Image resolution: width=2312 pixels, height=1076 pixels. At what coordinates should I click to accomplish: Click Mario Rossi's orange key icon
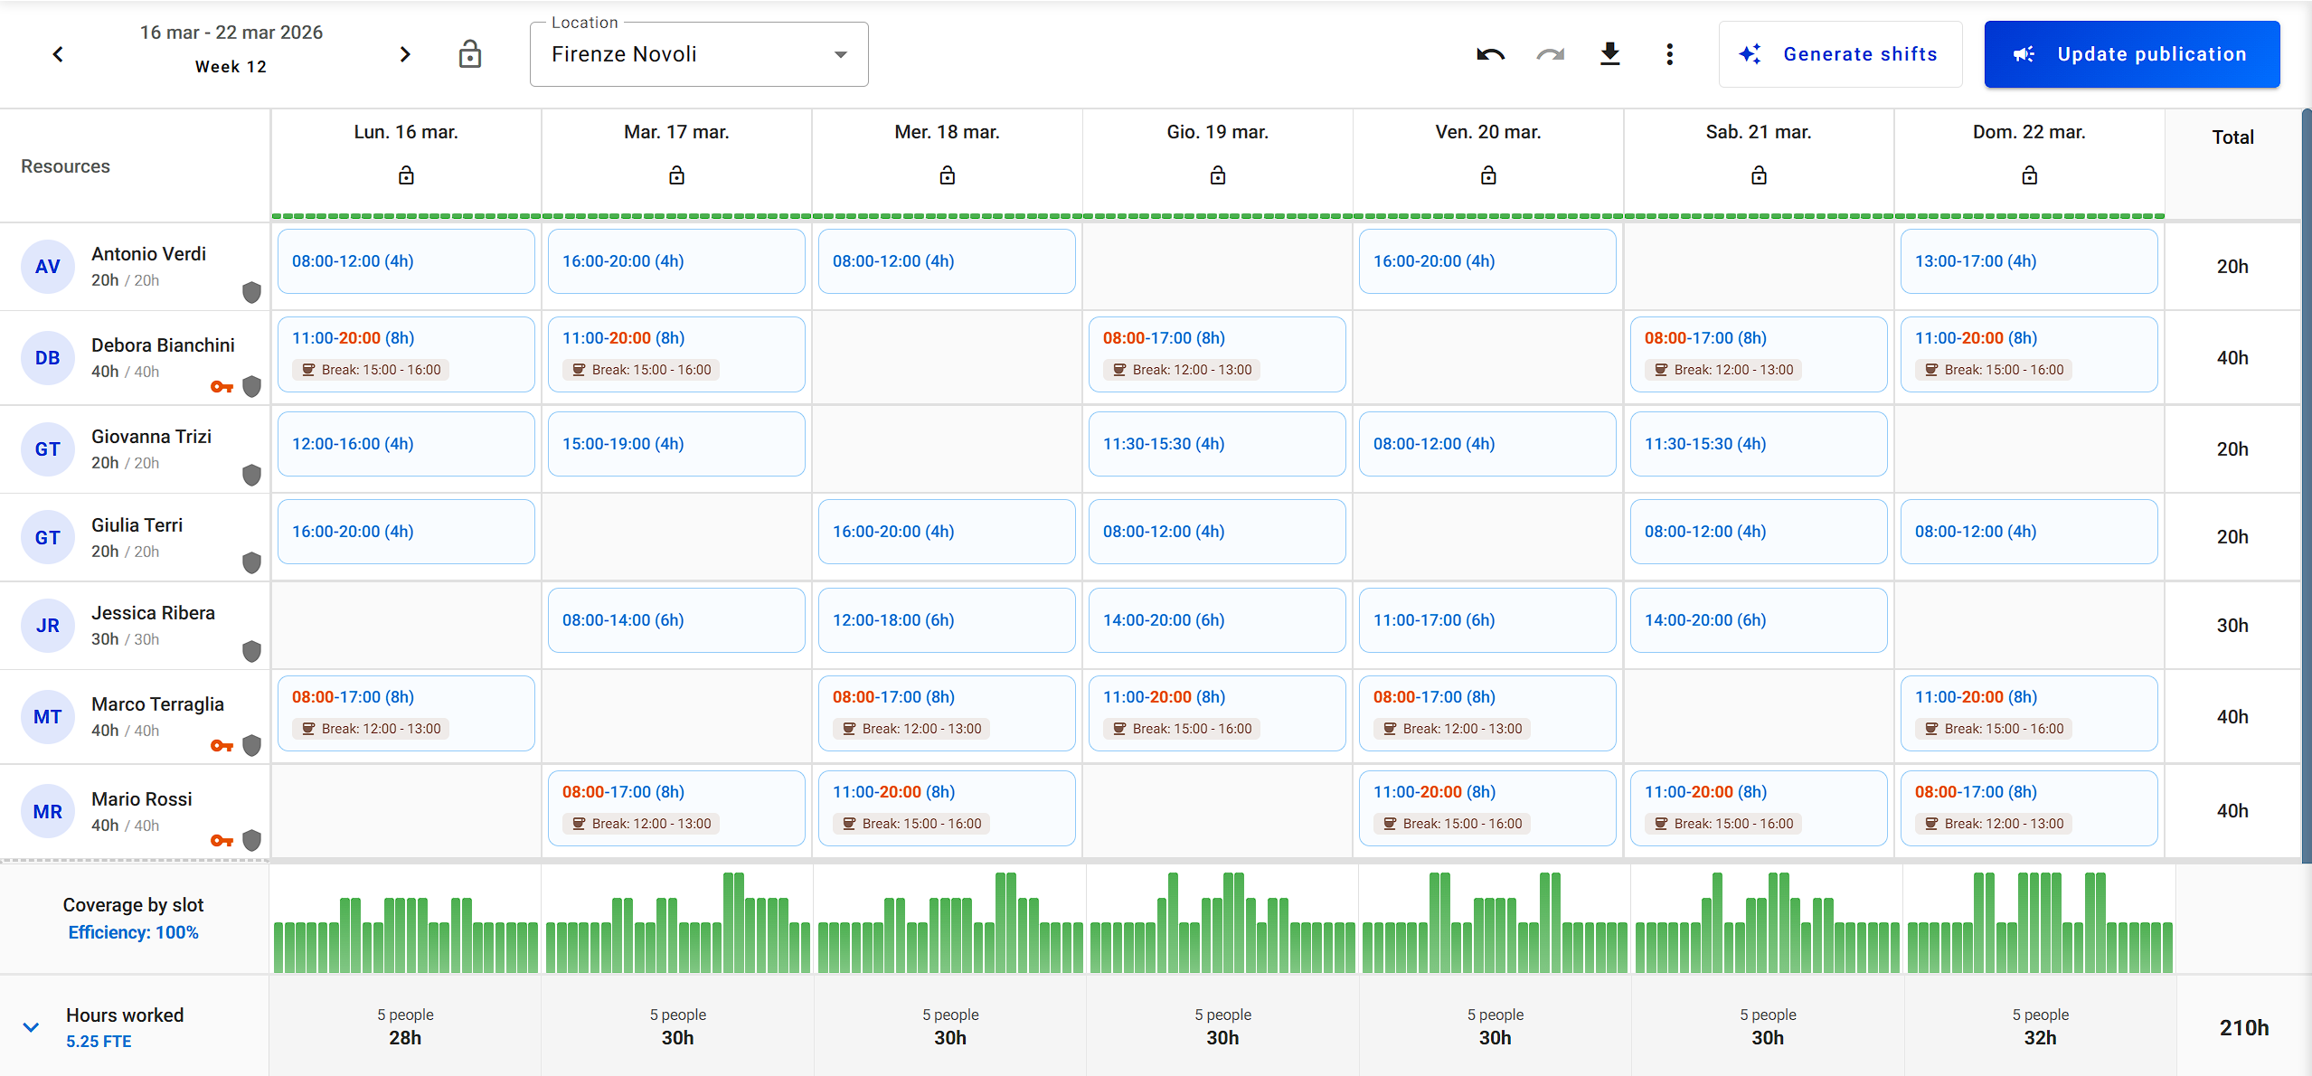click(222, 841)
